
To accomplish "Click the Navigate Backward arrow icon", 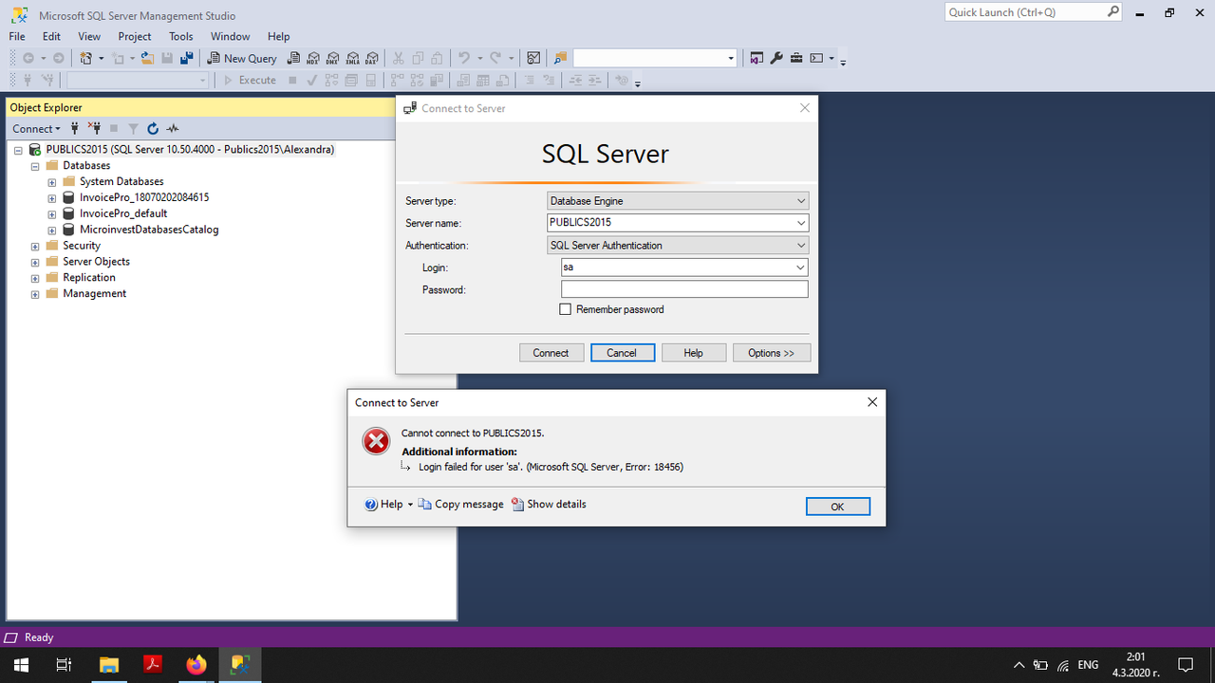I will pyautogui.click(x=28, y=58).
